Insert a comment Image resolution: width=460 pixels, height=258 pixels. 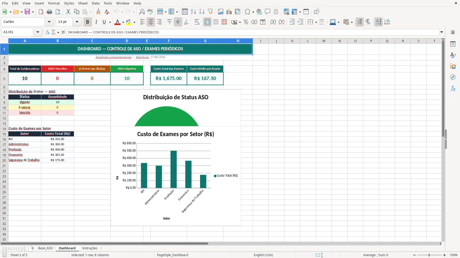[267, 12]
